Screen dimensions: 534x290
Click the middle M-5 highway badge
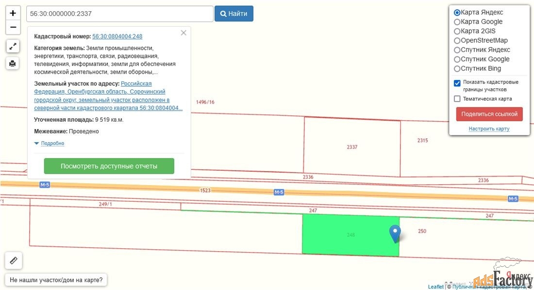click(x=279, y=192)
